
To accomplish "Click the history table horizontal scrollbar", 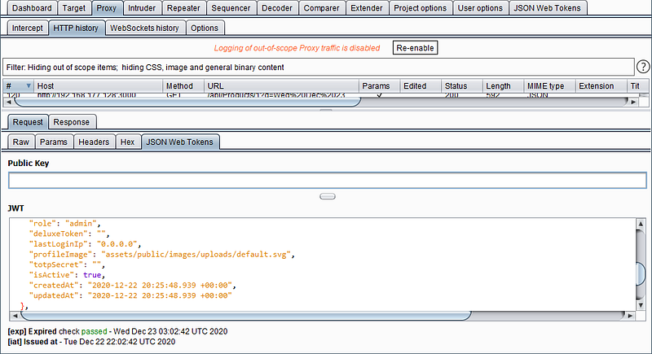I will pos(187,102).
